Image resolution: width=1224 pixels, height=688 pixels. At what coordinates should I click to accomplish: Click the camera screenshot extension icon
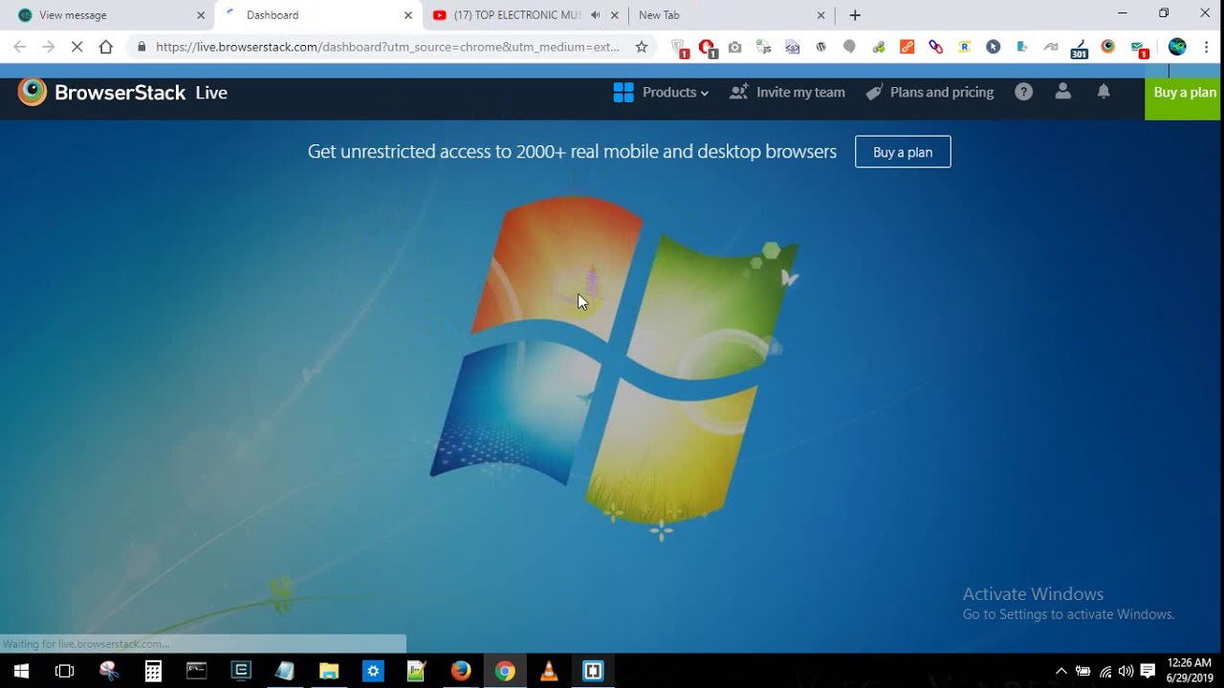coord(734,47)
